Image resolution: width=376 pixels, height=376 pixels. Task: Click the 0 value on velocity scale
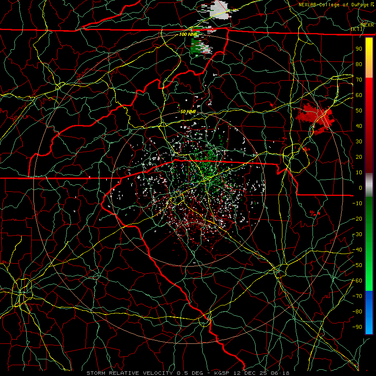[361, 188]
